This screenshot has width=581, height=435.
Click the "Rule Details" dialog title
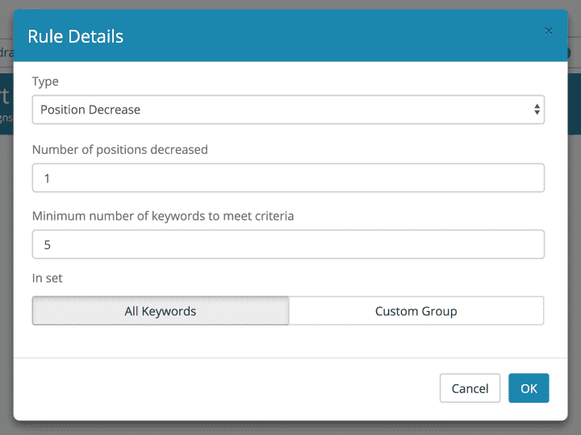tap(75, 36)
